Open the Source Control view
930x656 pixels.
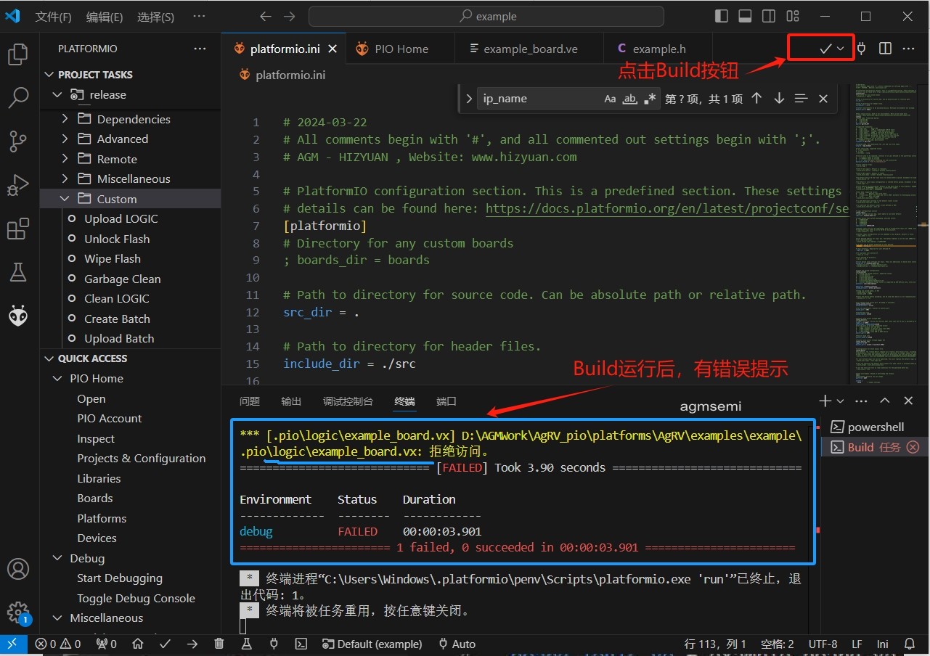(18, 141)
